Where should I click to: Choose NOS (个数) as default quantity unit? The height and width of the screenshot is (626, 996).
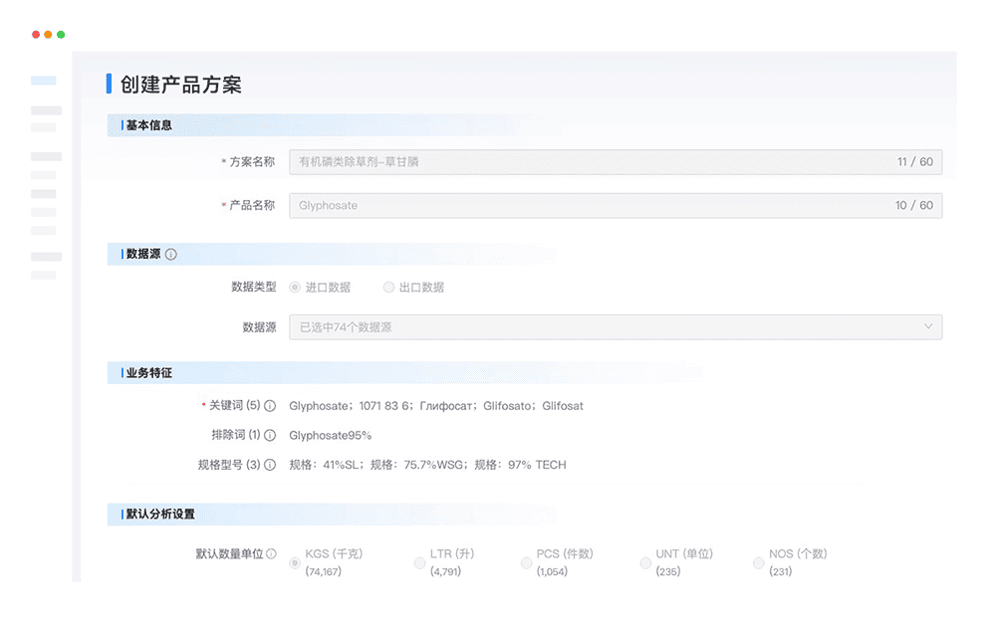(x=759, y=563)
